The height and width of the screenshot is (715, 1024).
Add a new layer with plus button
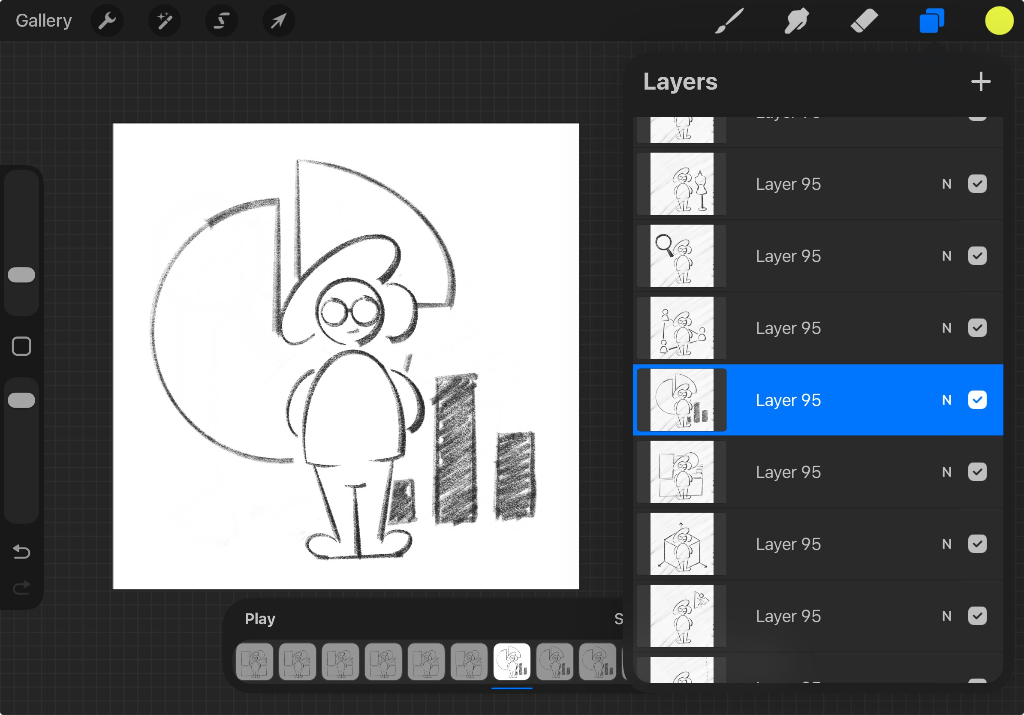click(x=981, y=81)
